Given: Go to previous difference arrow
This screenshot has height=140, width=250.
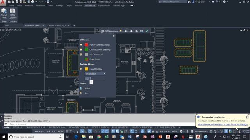Looking at the screenshot, I should point(126,31).
